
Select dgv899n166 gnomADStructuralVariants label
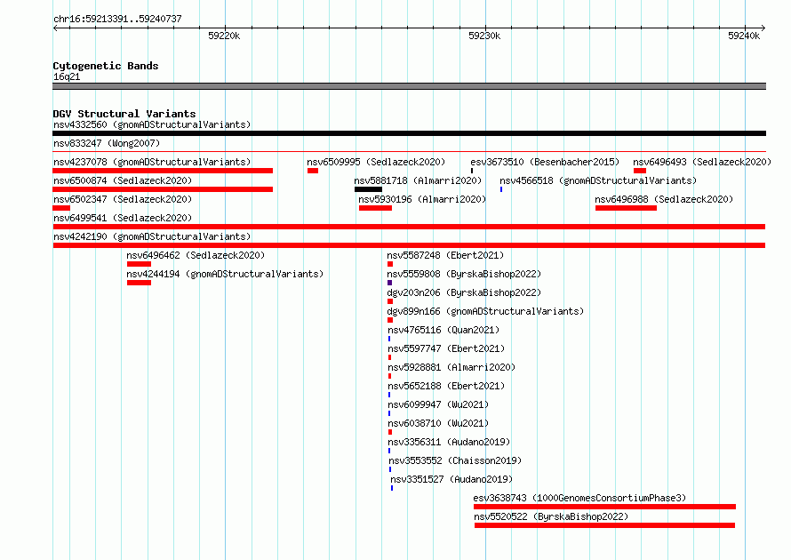pos(485,311)
